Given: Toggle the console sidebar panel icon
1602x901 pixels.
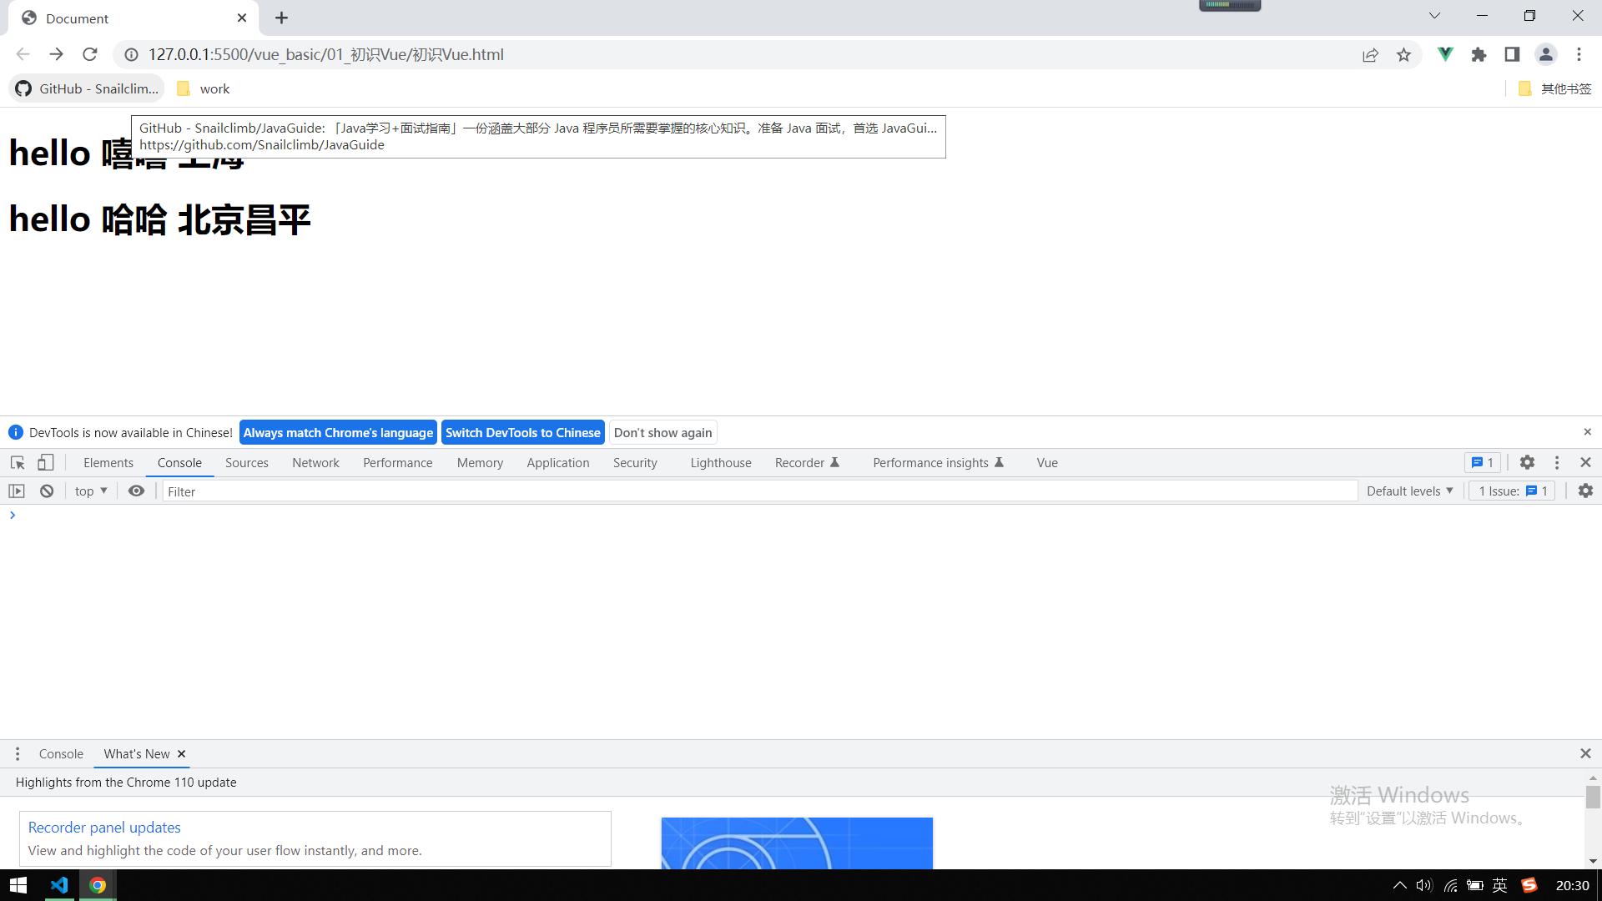Looking at the screenshot, I should [x=17, y=491].
